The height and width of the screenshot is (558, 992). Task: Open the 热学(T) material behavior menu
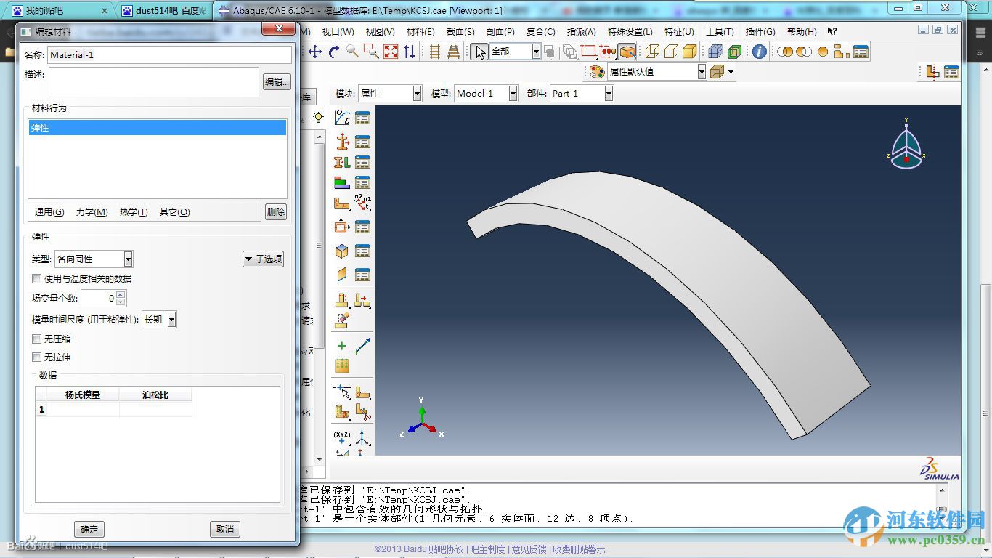(134, 212)
